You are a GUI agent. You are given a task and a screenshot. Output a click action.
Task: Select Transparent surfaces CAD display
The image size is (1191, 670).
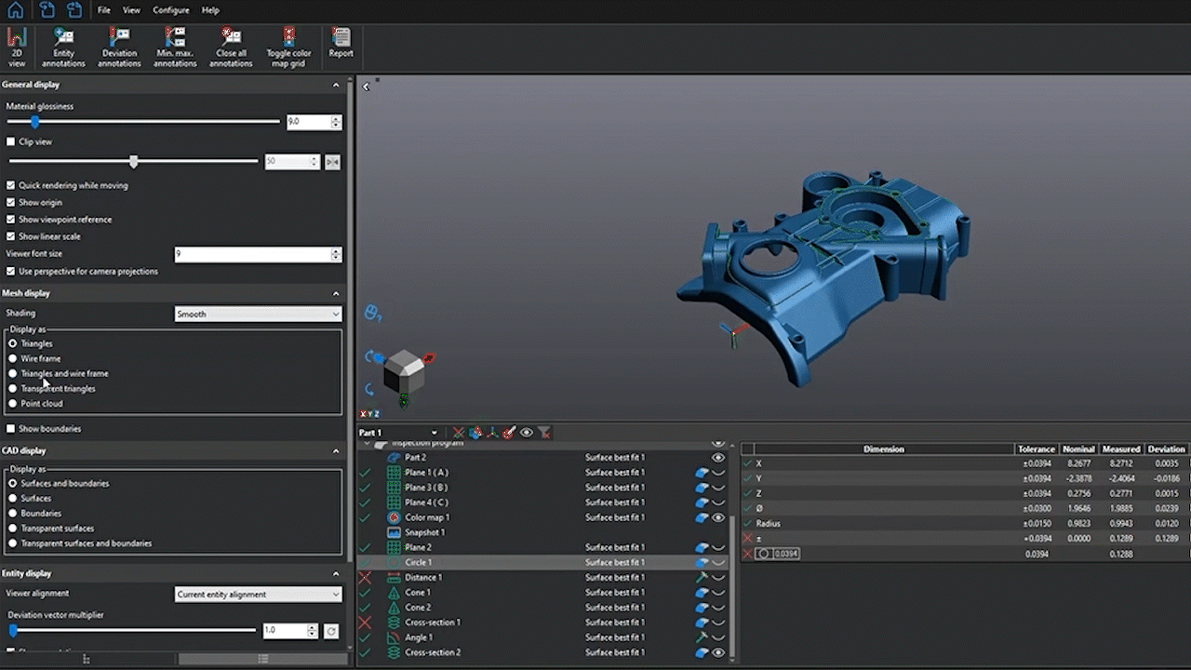(13, 529)
